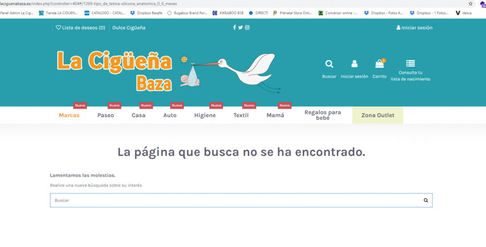Open the Panel Admin La Cig... bookmark
Image resolution: width=486 pixels, height=247 pixels.
(x=17, y=13)
